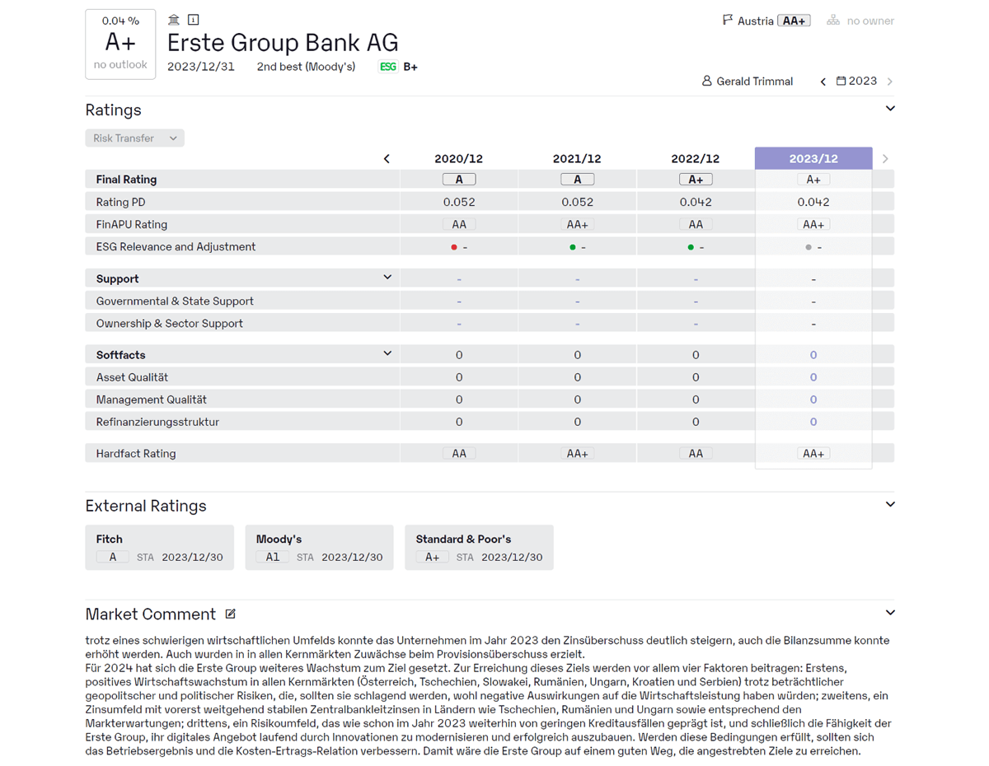Click the no owner label
Screen dimensions: 989x766
[x=870, y=21]
